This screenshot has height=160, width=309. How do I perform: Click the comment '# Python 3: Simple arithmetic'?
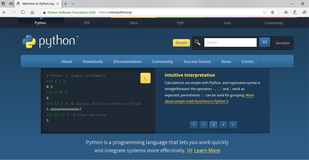76,76
